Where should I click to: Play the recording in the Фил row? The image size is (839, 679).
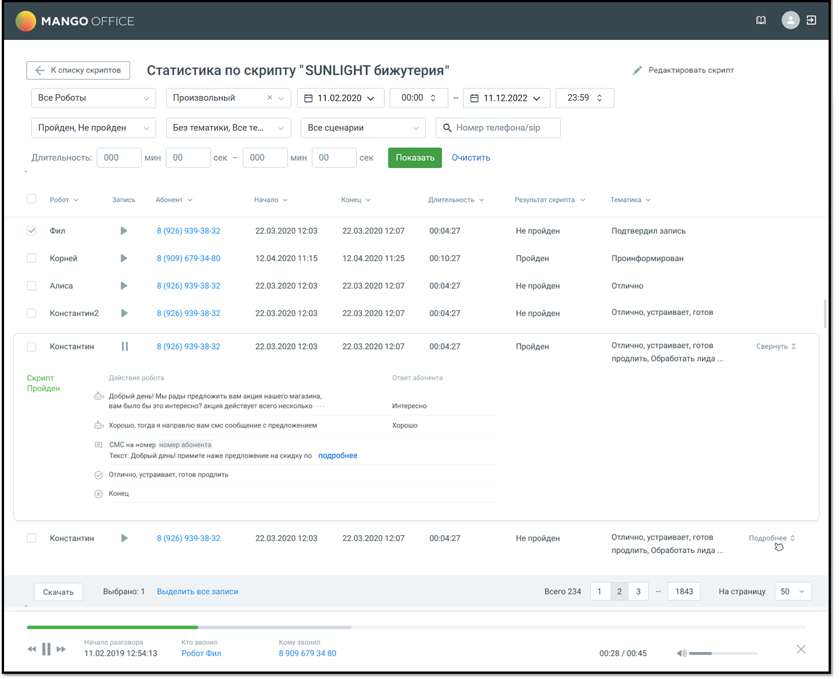124,231
